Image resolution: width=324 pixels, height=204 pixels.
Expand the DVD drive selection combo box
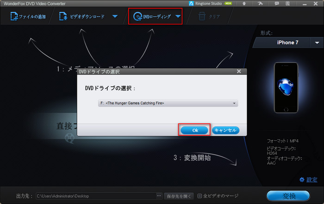[x=234, y=103]
